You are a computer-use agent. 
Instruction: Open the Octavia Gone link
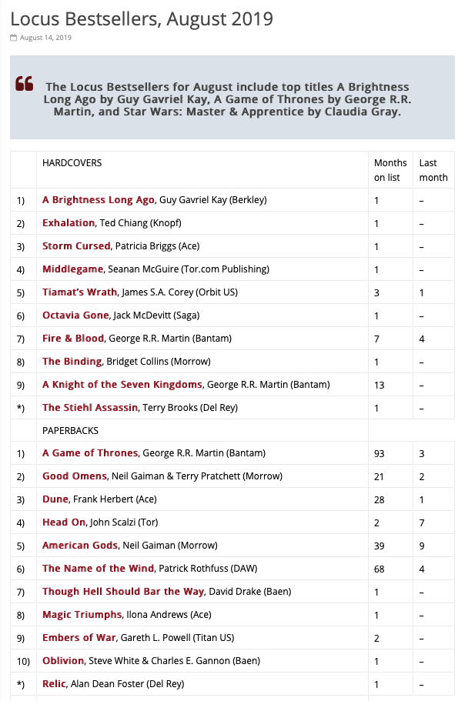coord(75,315)
